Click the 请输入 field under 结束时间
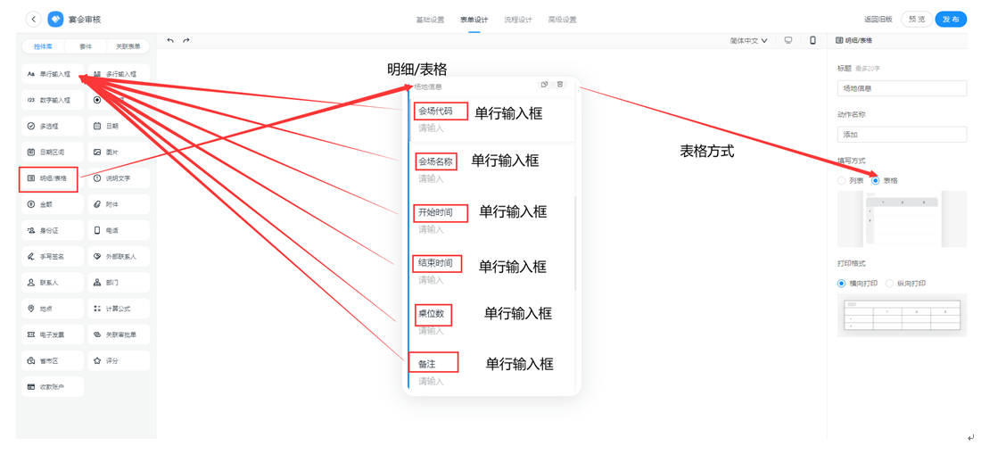 pyautogui.click(x=431, y=280)
